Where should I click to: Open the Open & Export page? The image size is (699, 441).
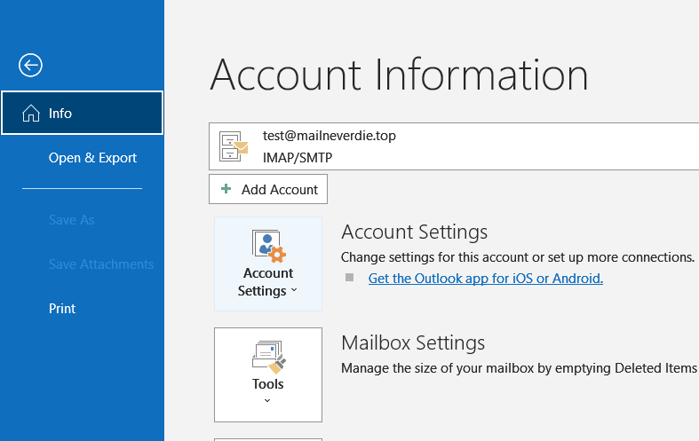coord(92,158)
